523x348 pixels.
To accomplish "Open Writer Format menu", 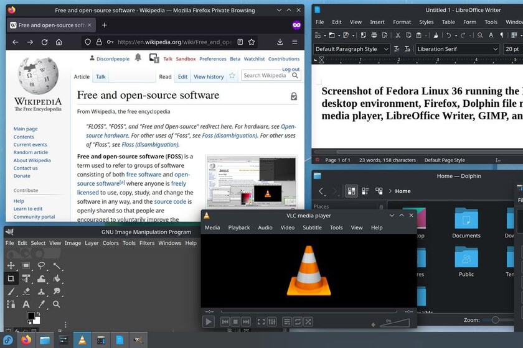I will pos(402,22).
